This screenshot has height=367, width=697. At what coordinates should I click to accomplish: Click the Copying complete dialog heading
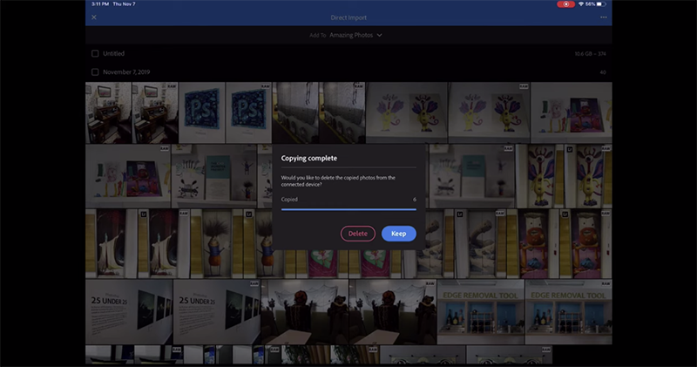click(x=308, y=159)
